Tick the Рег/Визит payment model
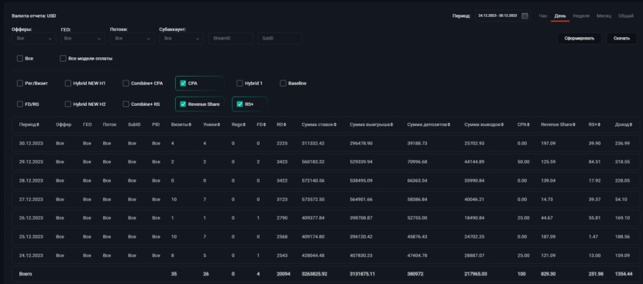The image size is (643, 284). pyautogui.click(x=19, y=84)
